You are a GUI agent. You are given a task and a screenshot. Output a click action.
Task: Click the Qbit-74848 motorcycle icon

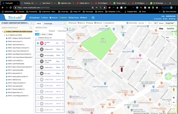(x=42, y=61)
